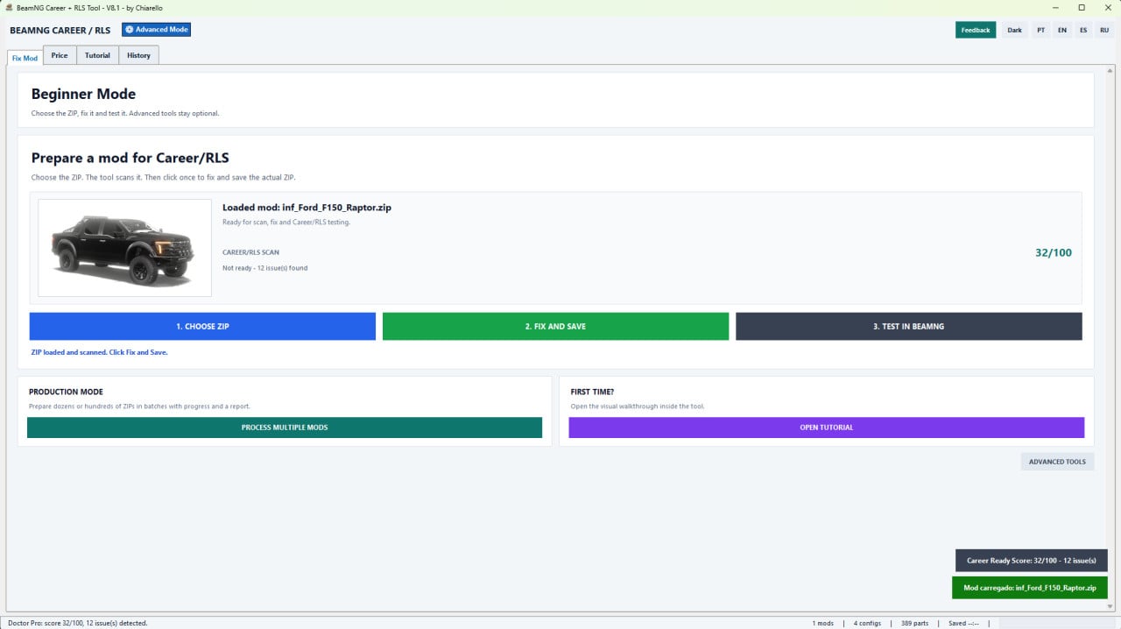The height and width of the screenshot is (629, 1121).
Task: Open the Tutorial tab
Action: [97, 55]
